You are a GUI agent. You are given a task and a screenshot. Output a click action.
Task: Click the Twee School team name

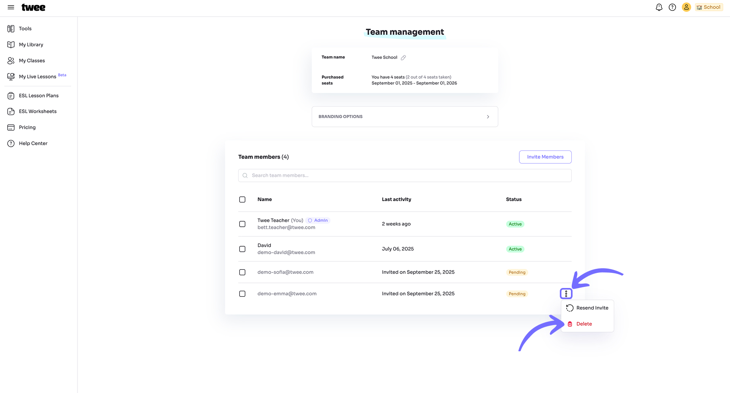click(384, 57)
